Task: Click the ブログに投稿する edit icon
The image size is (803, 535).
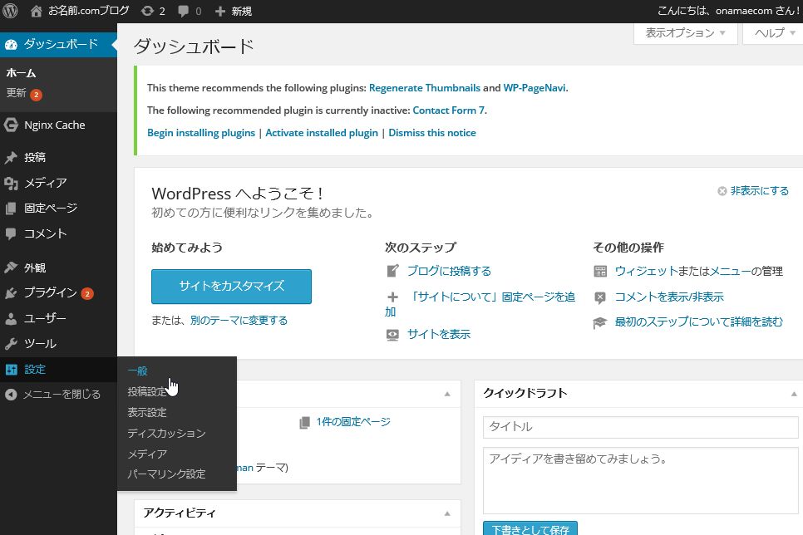Action: pos(393,271)
